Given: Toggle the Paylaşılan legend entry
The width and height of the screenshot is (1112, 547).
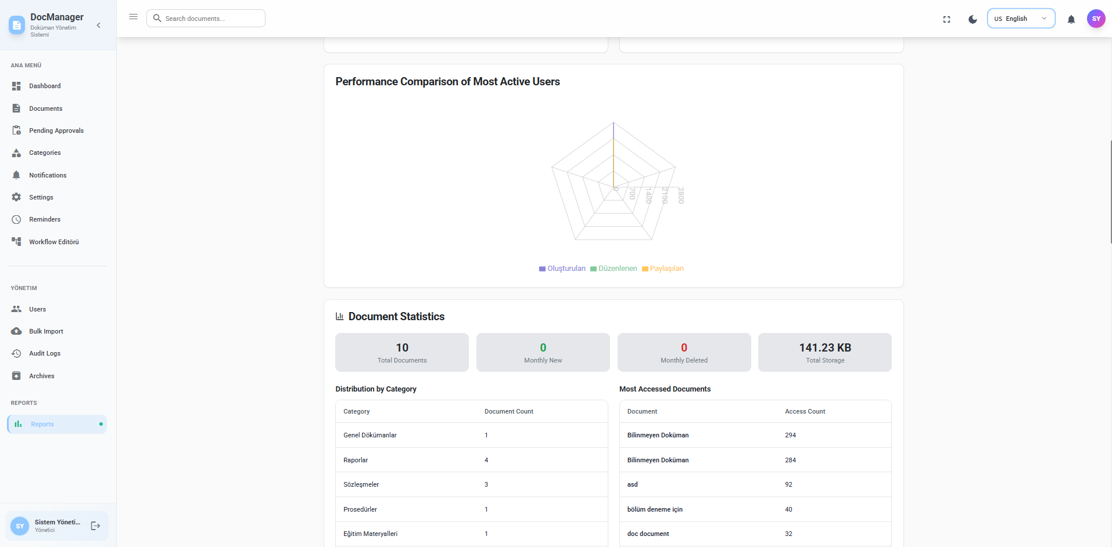Looking at the screenshot, I should 662,268.
